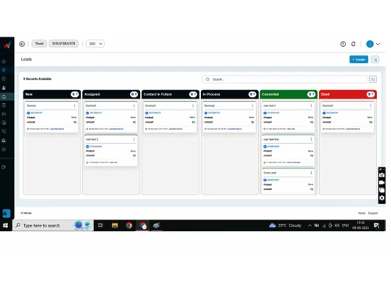Click the weather widget on taskbar

[285, 225]
